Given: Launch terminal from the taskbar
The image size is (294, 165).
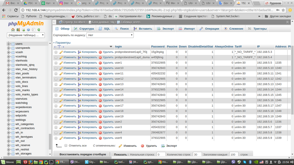Looking at the screenshot, I should (x=51, y=162).
